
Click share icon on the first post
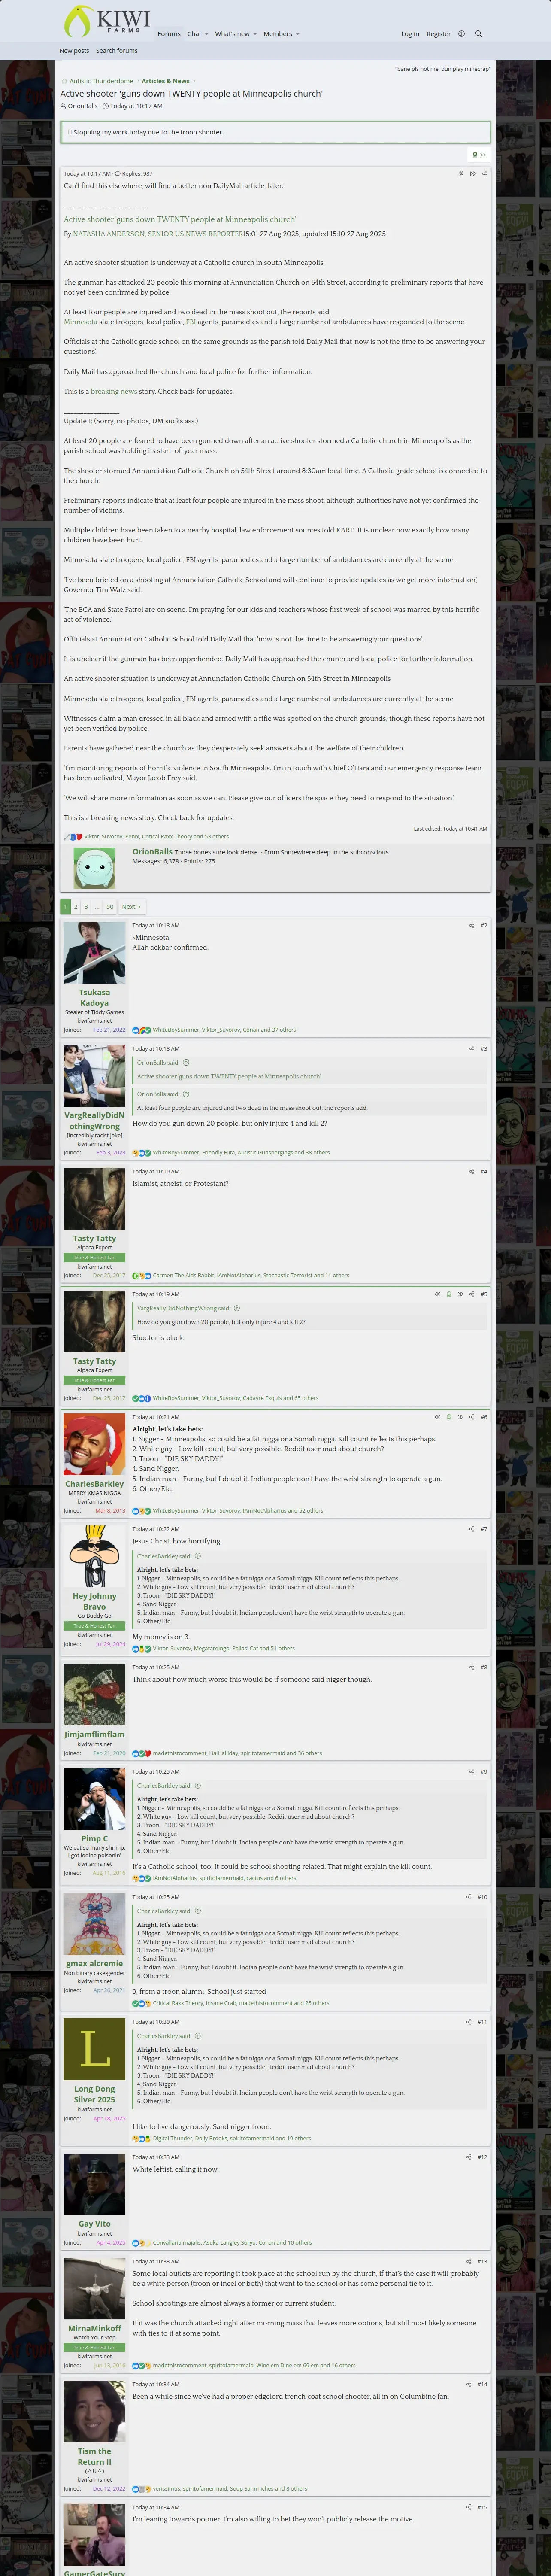(x=485, y=174)
